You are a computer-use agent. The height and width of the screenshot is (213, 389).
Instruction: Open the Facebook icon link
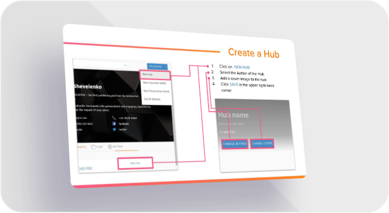[114, 123]
